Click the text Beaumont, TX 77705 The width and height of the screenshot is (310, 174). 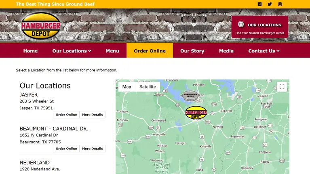coord(40,142)
